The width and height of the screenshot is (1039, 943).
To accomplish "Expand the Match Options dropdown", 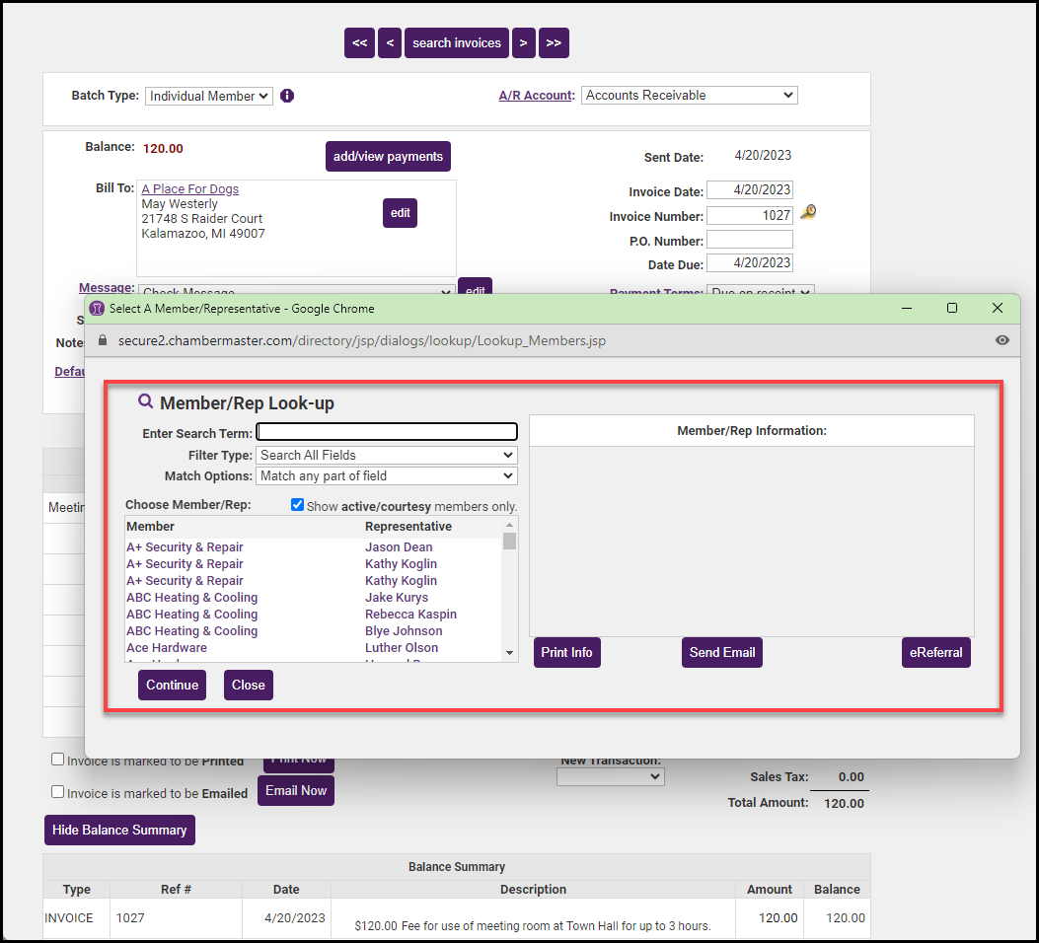I will [386, 475].
